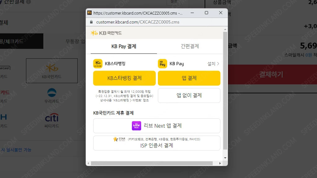
Task: Click the scroll up arrow in popup
Action: point(225,29)
